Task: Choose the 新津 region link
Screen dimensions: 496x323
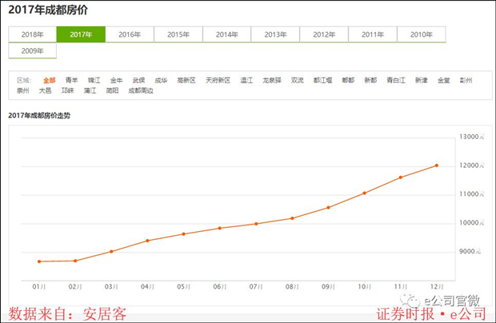Action: tap(422, 80)
